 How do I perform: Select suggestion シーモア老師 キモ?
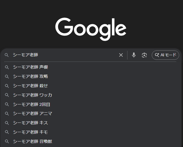tap(30, 132)
